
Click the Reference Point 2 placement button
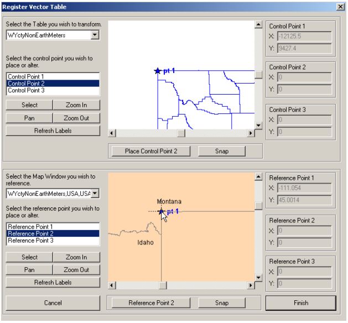tap(151, 303)
